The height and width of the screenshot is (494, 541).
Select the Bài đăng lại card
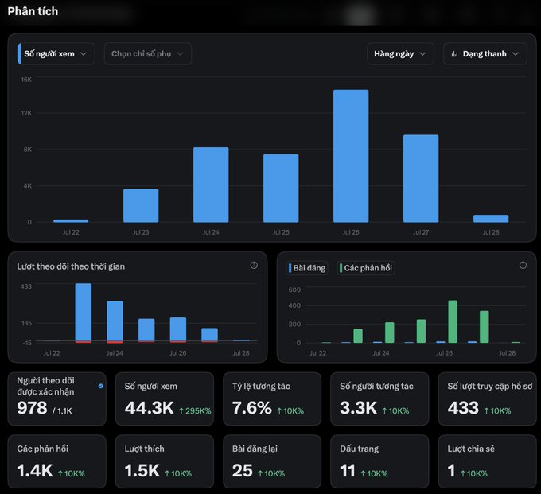point(272,461)
